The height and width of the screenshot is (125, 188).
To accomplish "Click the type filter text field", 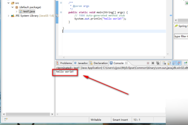I will pos(181,37).
